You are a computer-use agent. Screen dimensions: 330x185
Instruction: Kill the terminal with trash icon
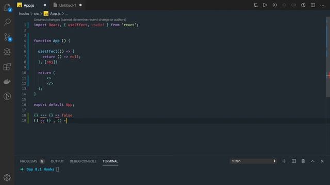point(303,161)
